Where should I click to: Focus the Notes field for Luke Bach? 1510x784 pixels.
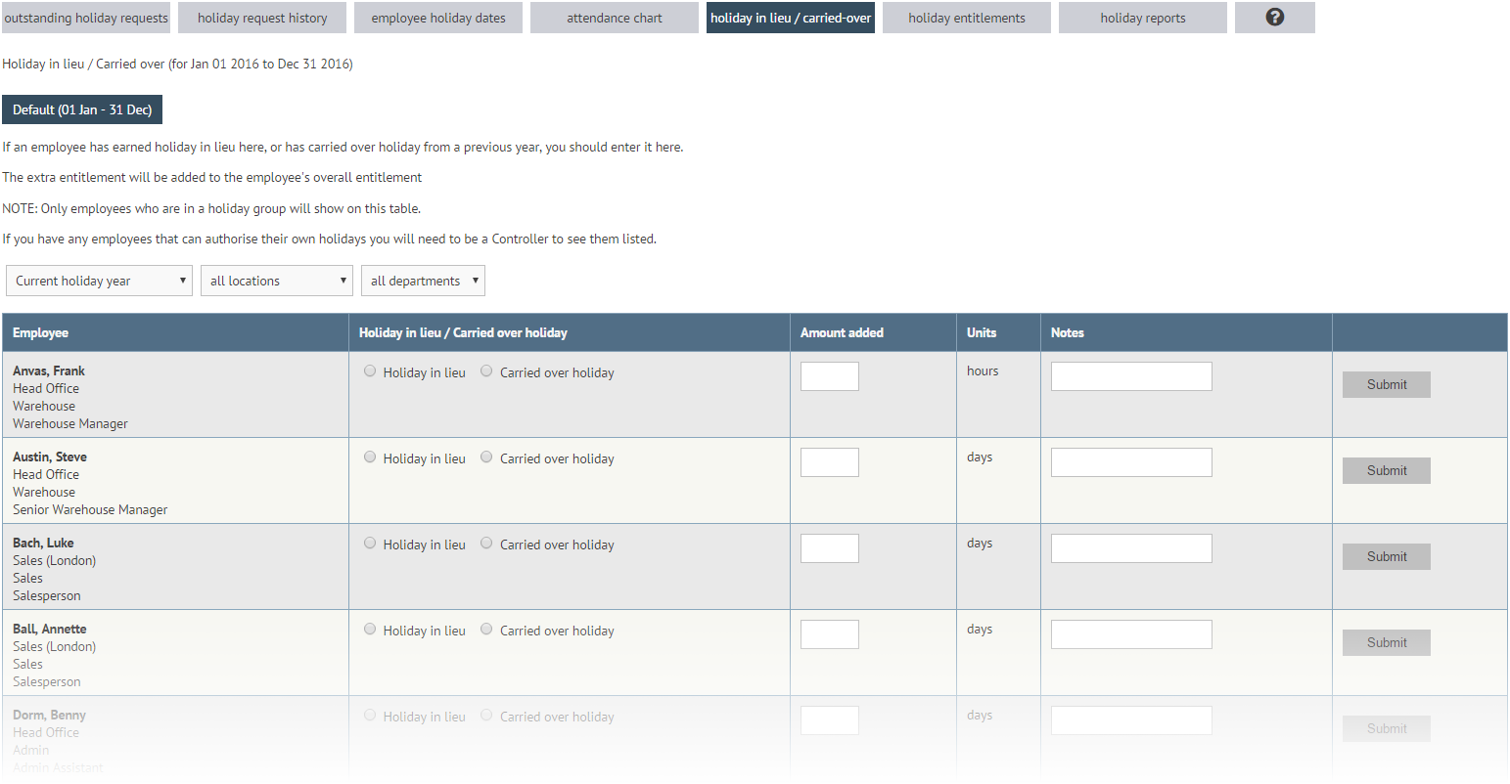[x=1130, y=548]
